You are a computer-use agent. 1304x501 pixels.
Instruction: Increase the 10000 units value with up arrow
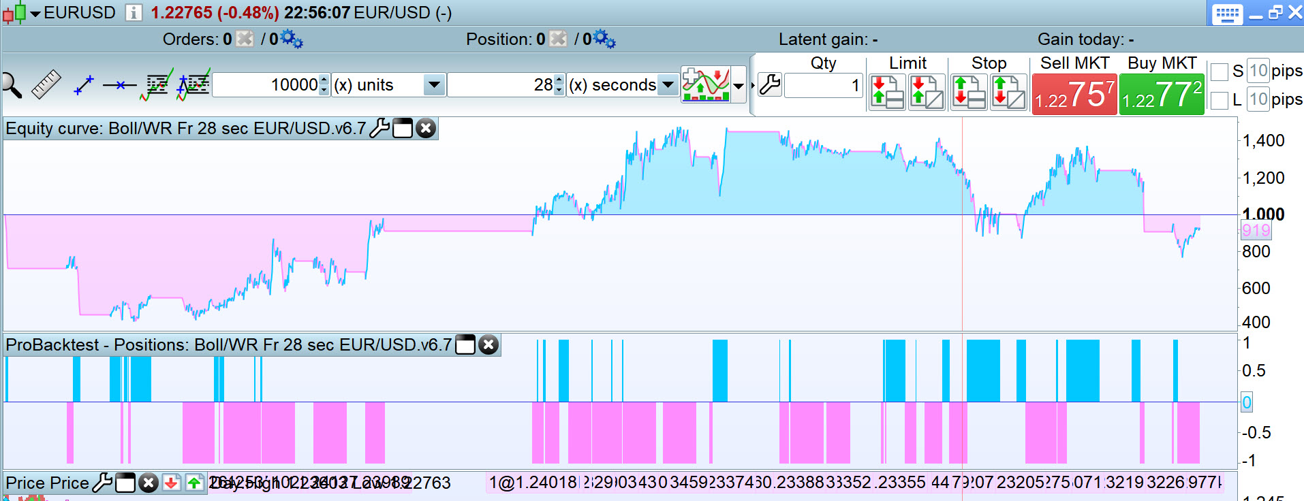324,80
